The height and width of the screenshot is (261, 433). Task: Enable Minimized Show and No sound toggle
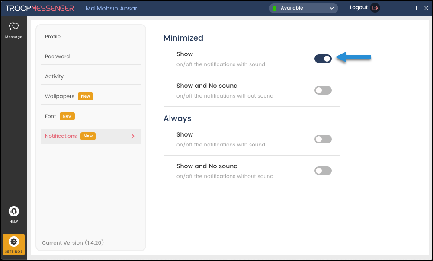[x=323, y=90]
